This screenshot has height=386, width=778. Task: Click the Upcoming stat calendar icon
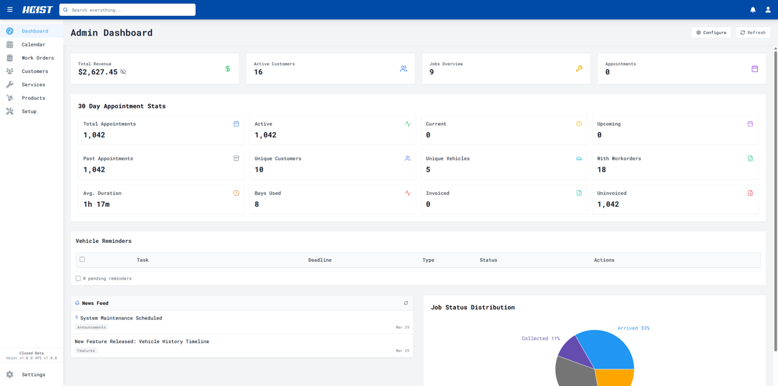pos(750,124)
